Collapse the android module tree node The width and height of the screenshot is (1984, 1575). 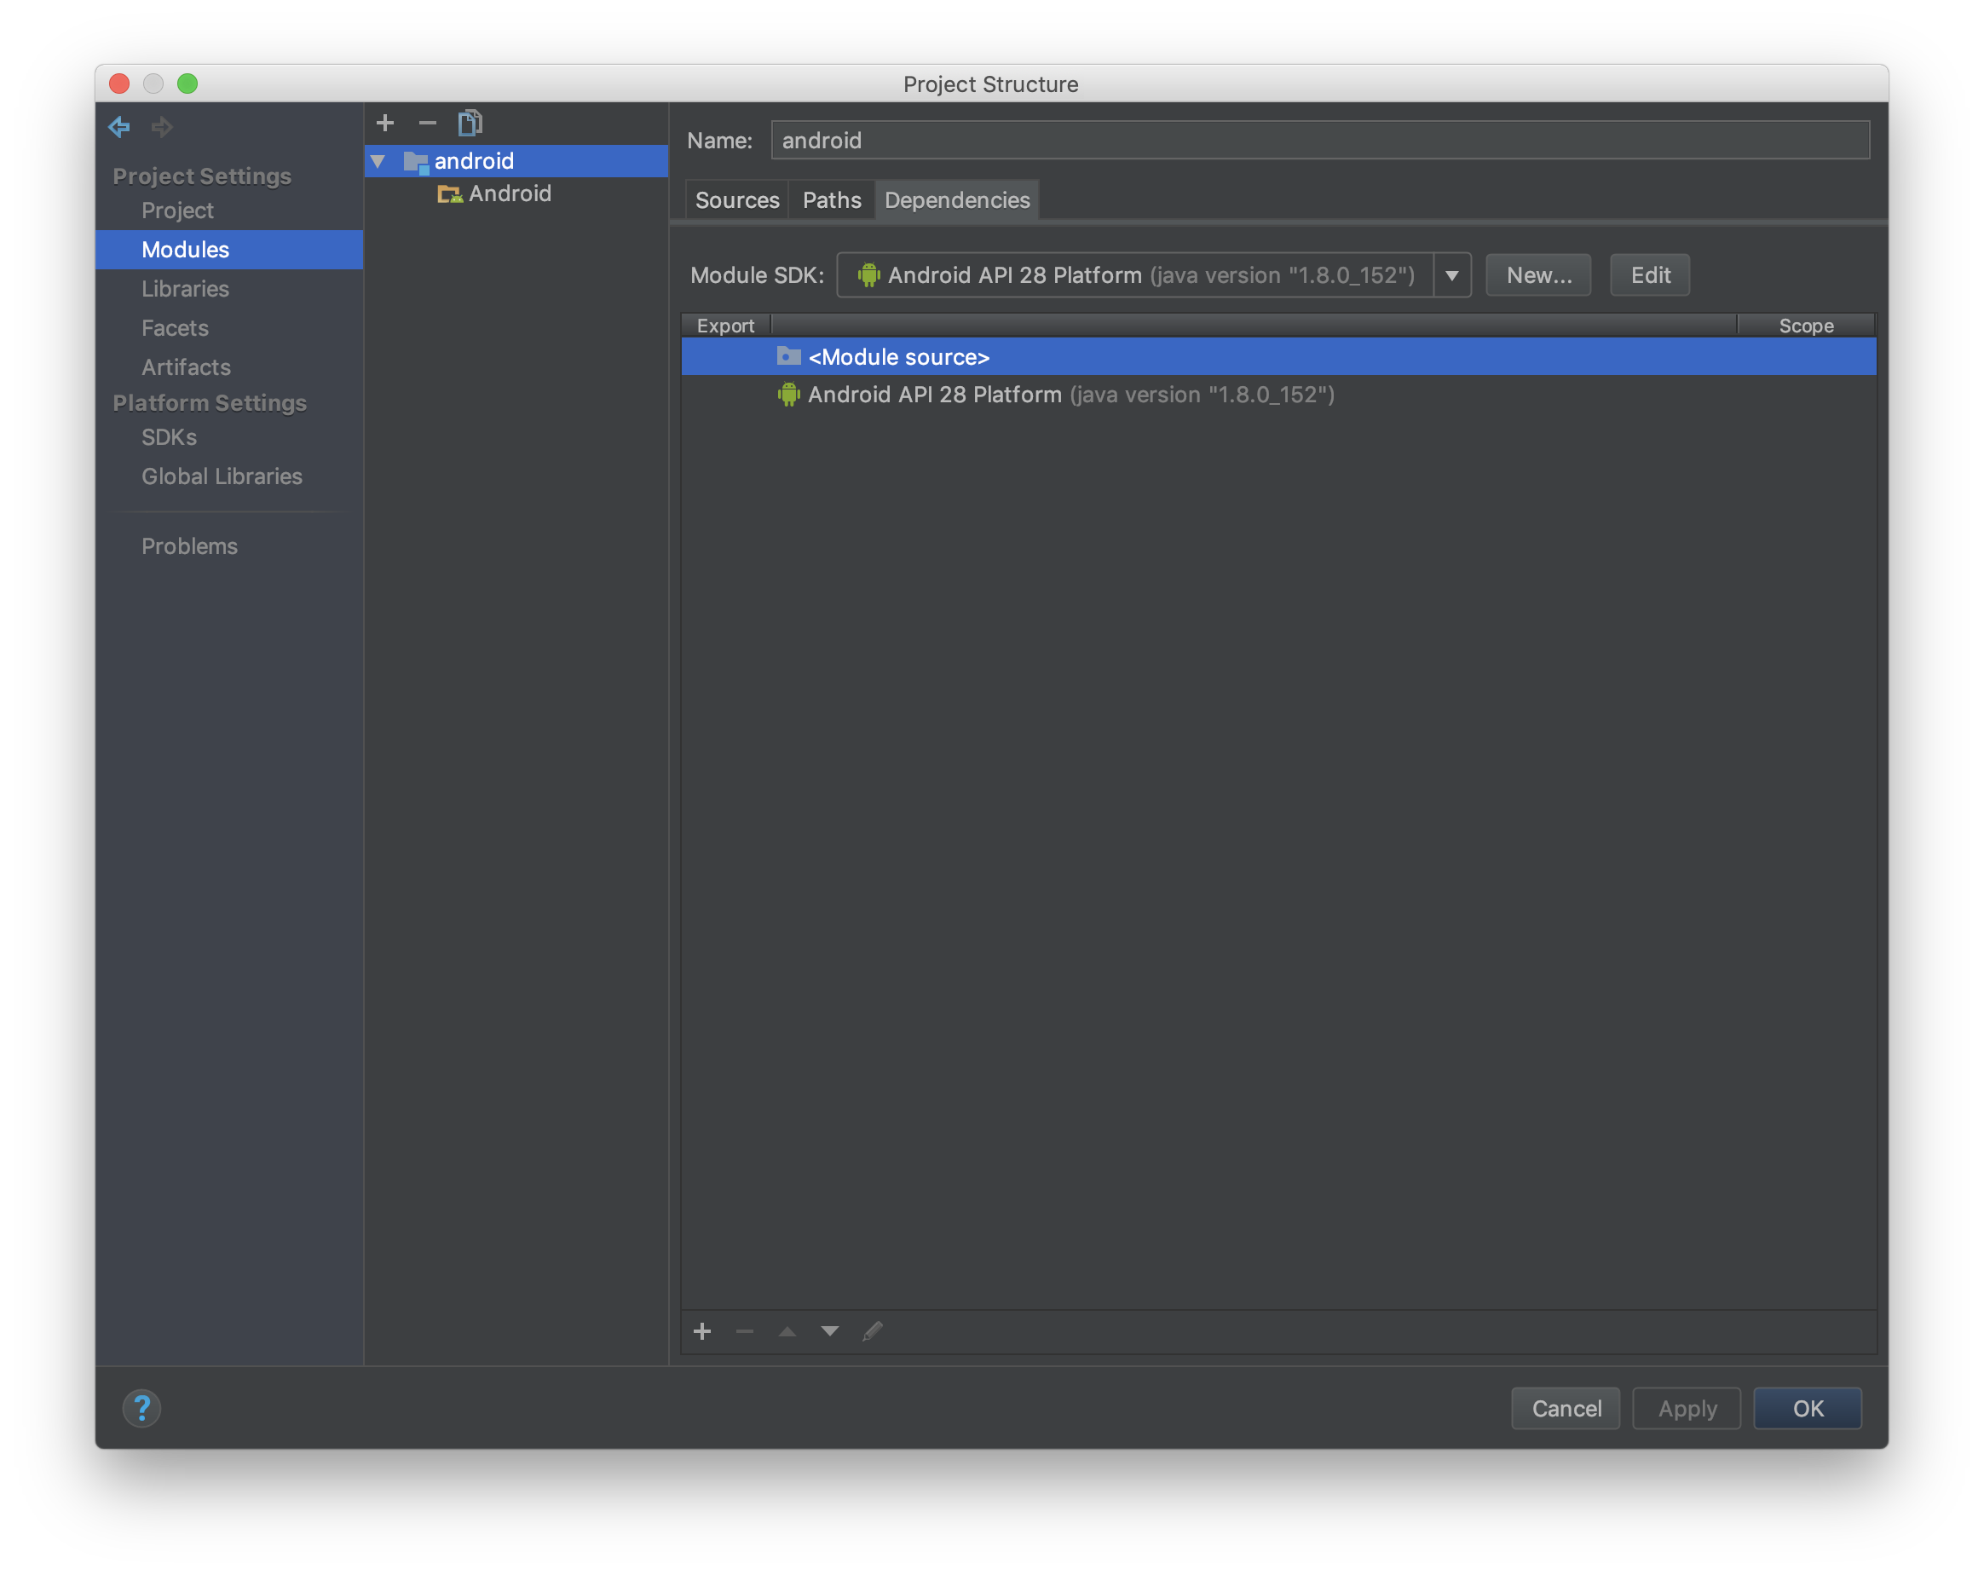point(378,161)
